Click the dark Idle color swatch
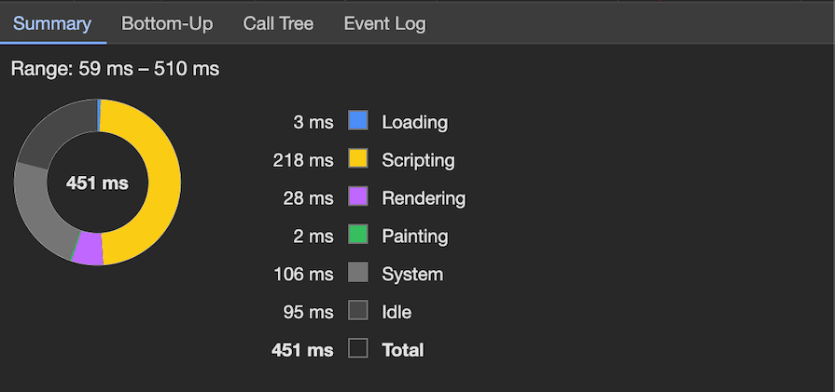 pyautogui.click(x=358, y=312)
